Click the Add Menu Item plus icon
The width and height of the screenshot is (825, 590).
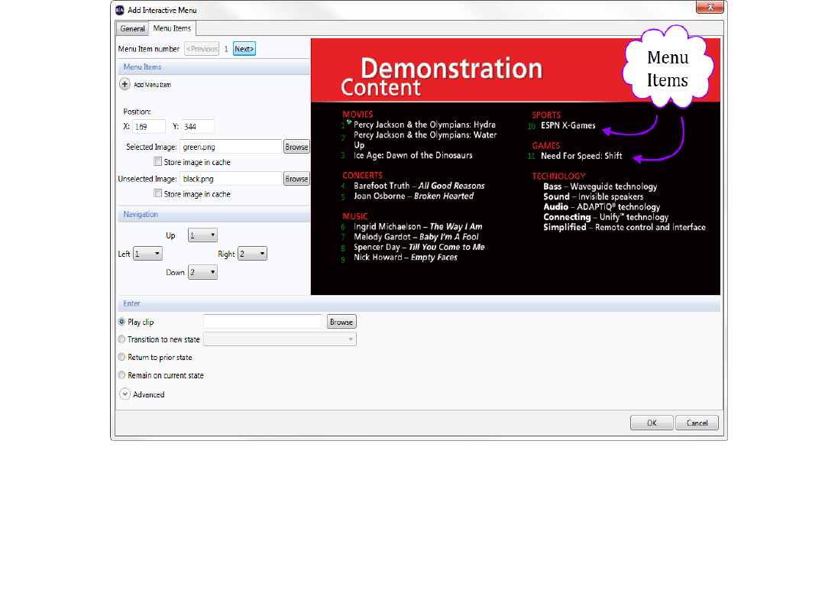coord(125,84)
